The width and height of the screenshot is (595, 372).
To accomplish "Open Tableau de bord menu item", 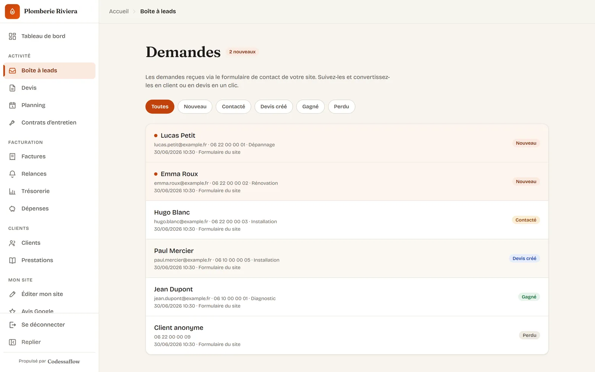I will coord(49,36).
